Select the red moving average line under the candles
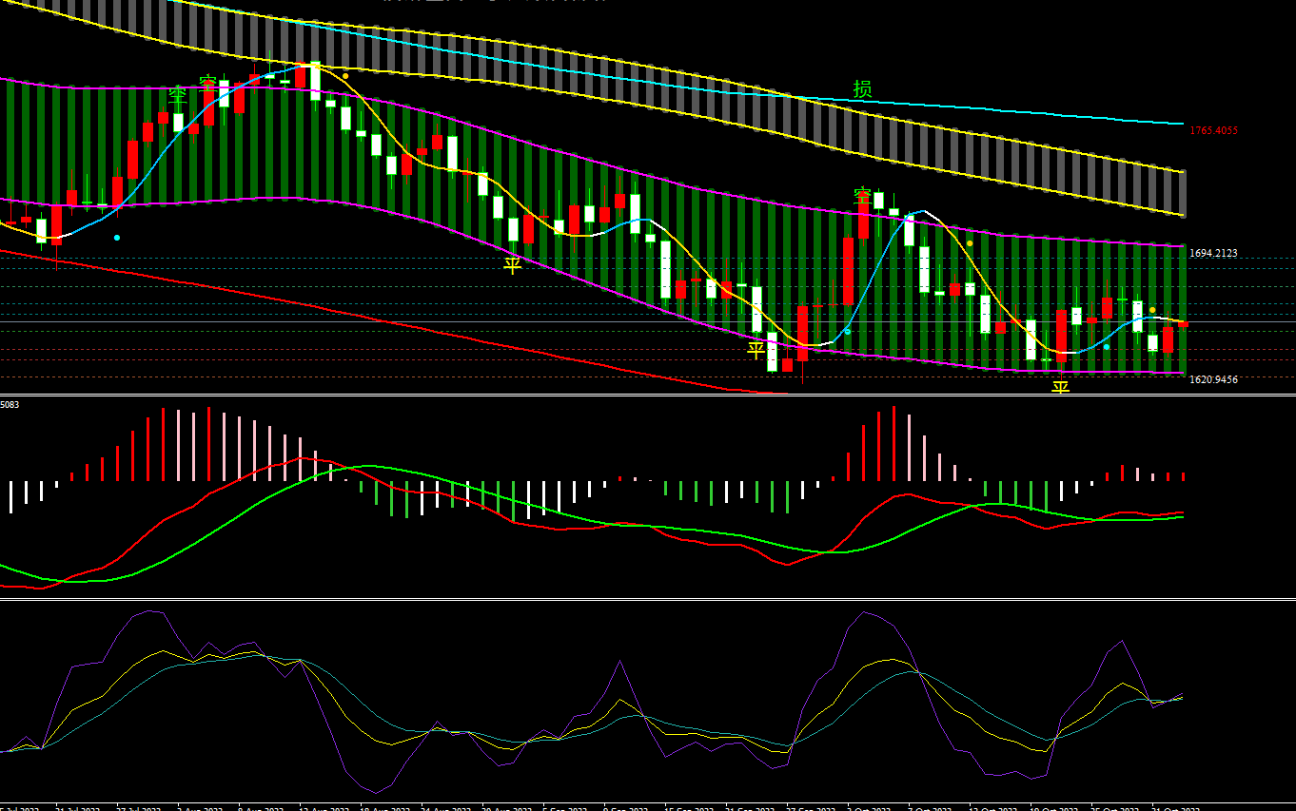Image resolution: width=1296 pixels, height=811 pixels. (285, 299)
